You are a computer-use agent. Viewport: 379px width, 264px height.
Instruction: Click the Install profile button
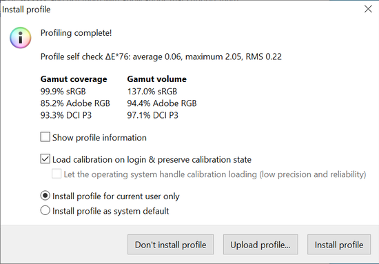339,245
